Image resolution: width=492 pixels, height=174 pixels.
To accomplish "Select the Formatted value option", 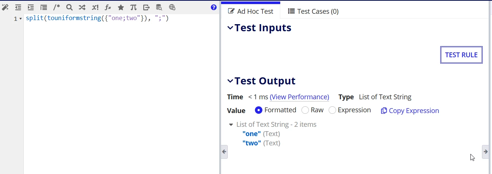I will coord(259,110).
